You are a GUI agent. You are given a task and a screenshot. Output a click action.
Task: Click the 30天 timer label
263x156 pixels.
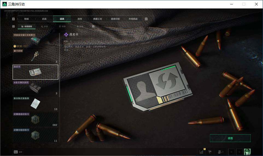tap(20, 46)
